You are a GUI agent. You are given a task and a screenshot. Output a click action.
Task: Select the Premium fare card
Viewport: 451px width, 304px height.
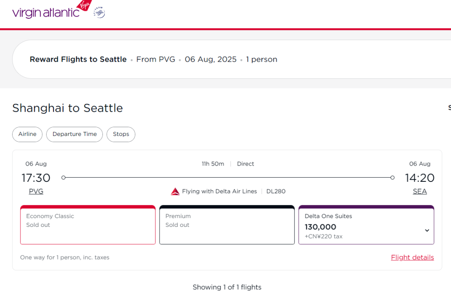click(227, 225)
